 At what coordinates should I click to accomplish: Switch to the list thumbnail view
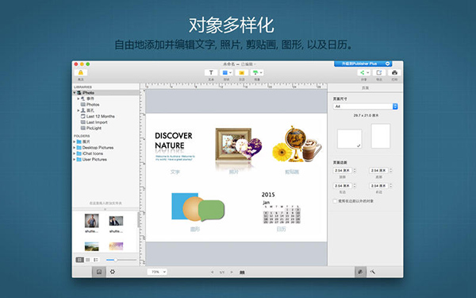click(96, 260)
